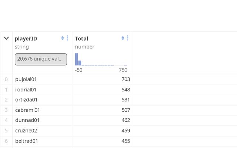Select the ortizda01 cell
Viewport: 237px width, 148px height.
coord(26,100)
